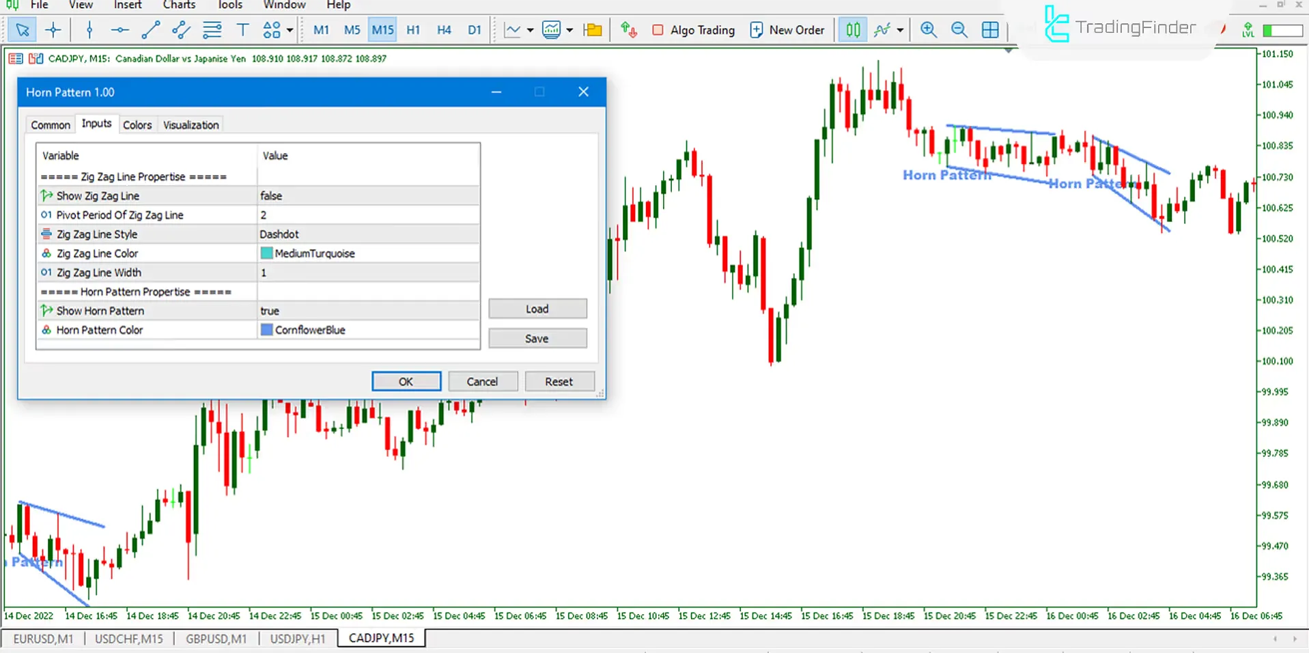Click New Order button
The width and height of the screenshot is (1309, 653).
787,29
